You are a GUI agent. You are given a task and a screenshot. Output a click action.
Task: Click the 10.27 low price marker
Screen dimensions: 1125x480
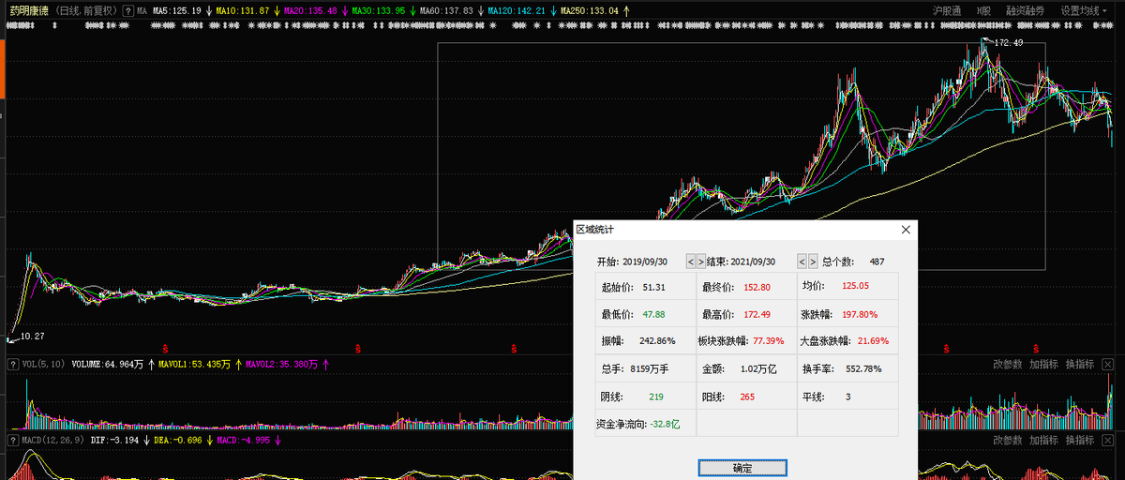(x=32, y=336)
